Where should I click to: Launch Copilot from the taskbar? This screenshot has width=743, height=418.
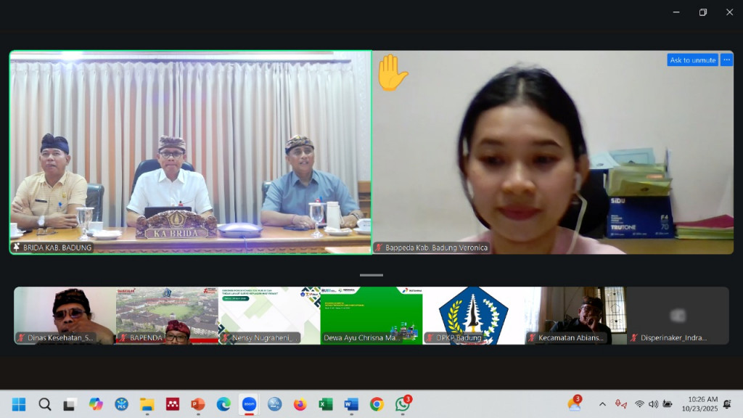[x=96, y=404]
